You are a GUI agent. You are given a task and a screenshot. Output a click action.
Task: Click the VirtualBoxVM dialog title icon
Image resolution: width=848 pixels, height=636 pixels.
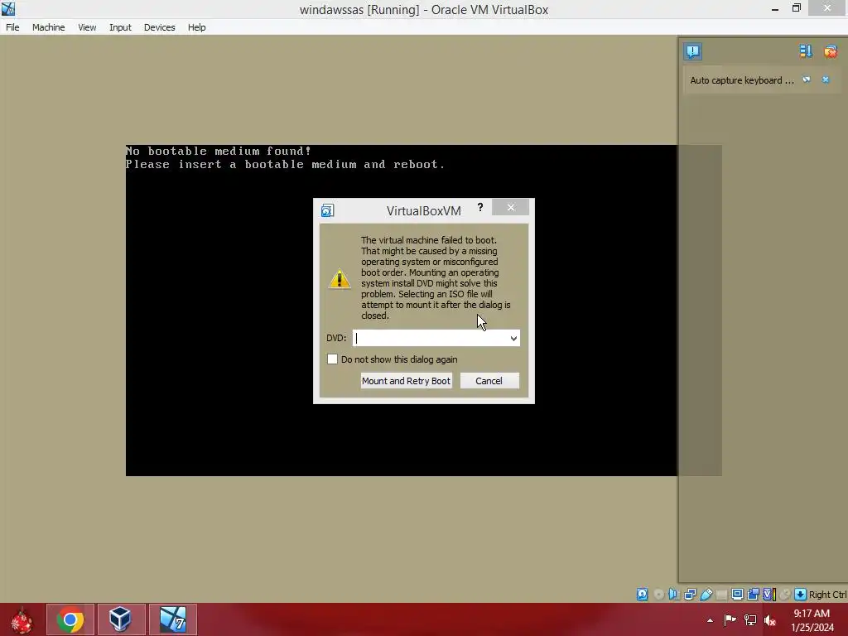point(327,210)
